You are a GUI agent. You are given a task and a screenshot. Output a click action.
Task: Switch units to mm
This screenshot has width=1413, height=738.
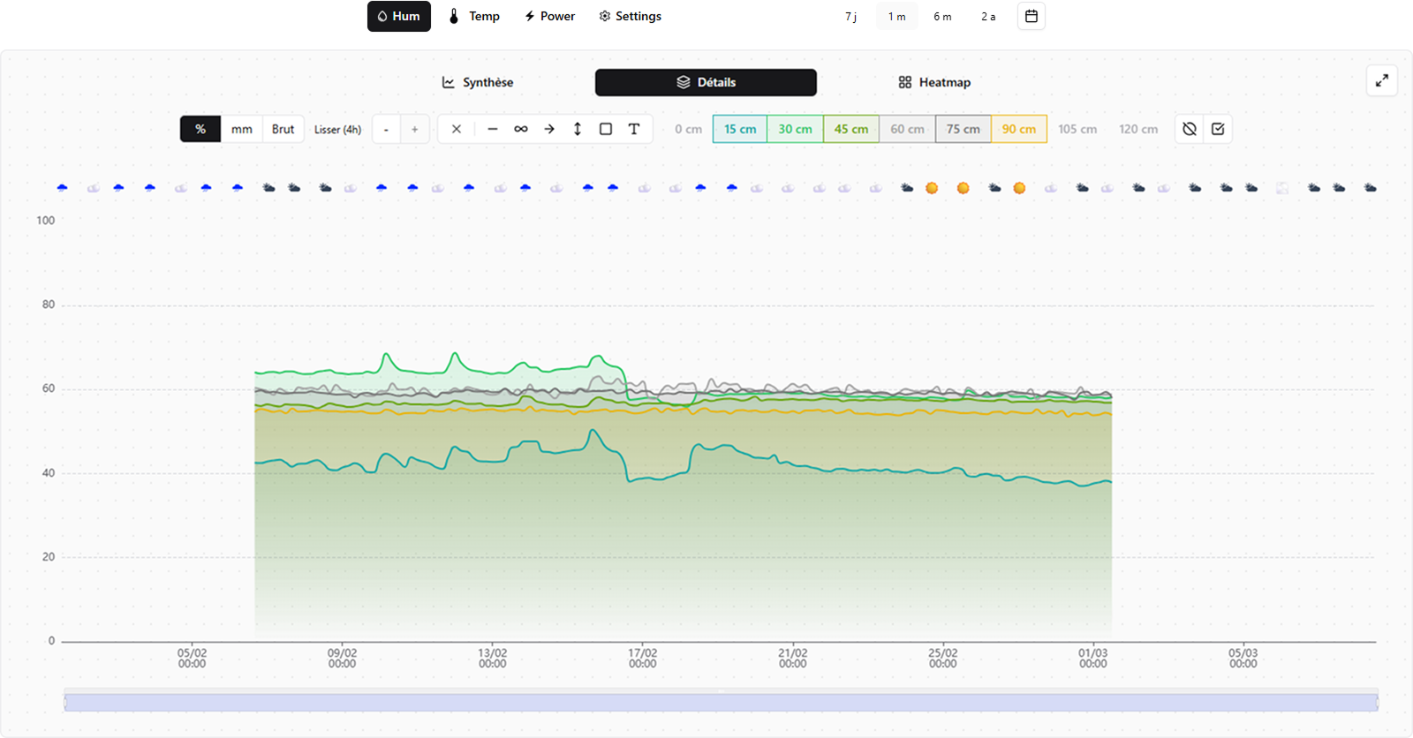pos(241,129)
